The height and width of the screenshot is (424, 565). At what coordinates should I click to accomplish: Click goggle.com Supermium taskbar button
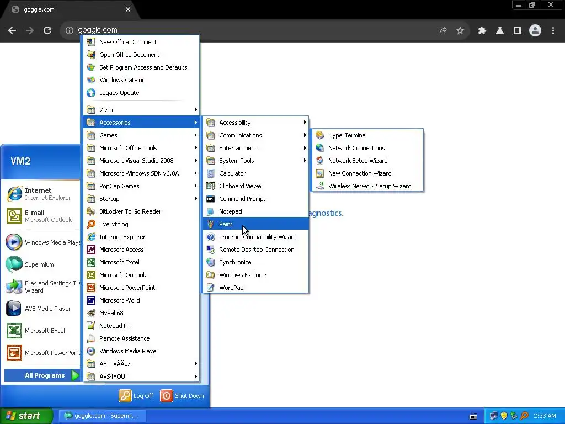[x=102, y=416]
